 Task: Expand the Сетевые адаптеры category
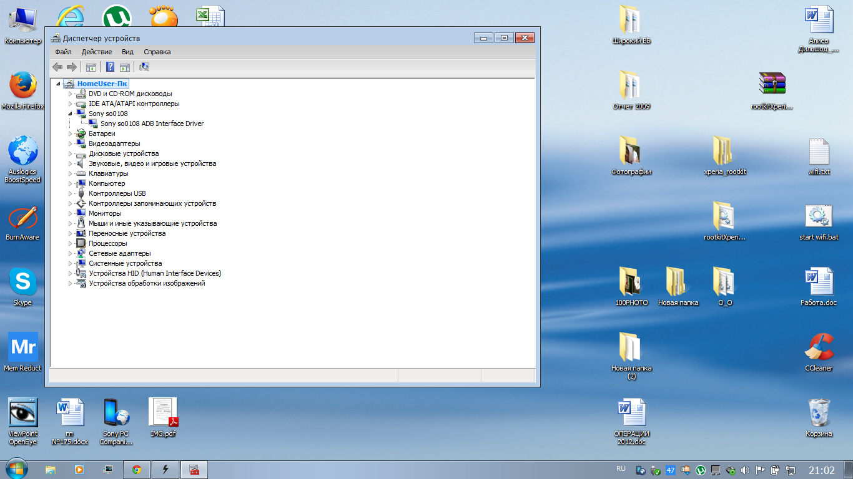click(71, 253)
